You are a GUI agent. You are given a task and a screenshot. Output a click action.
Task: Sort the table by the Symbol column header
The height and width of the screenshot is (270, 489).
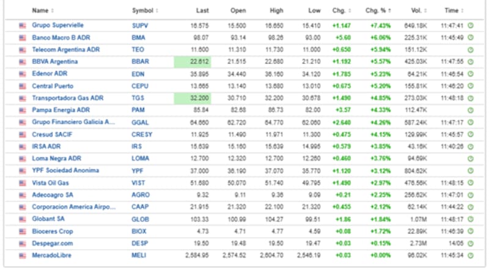tap(144, 10)
